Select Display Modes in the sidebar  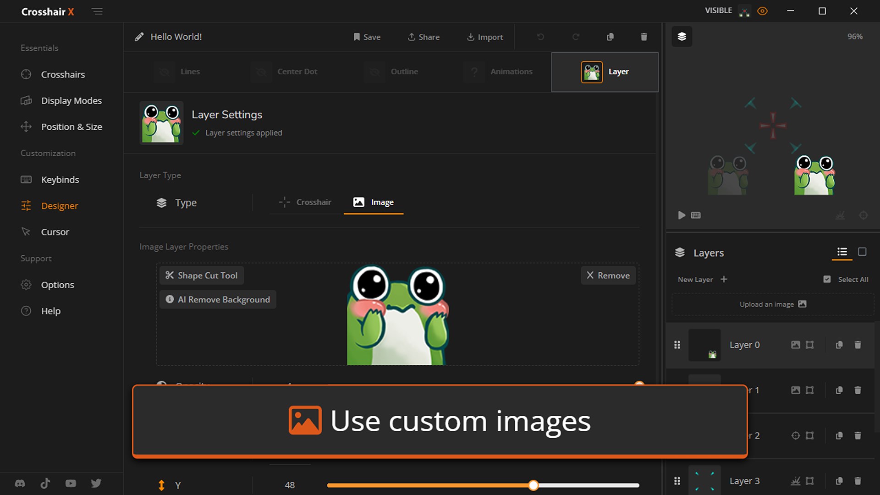(71, 100)
